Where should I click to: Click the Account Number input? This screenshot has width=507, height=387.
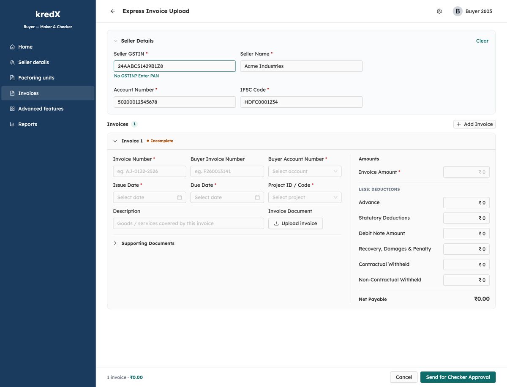click(x=174, y=102)
